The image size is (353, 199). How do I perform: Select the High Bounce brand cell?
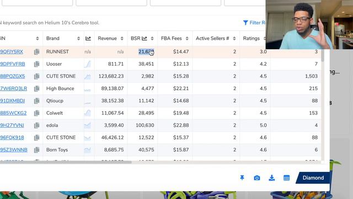tap(60, 88)
